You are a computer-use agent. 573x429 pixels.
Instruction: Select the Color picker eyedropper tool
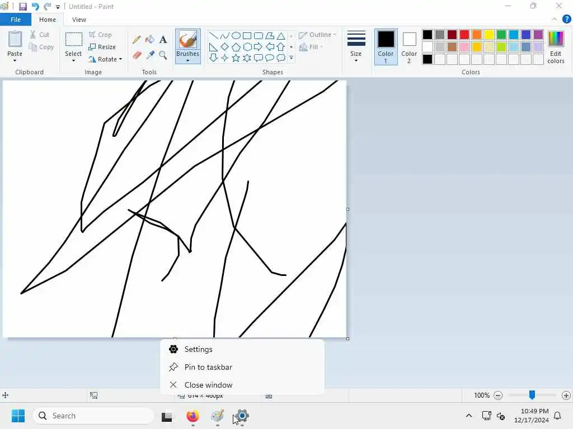coord(150,55)
